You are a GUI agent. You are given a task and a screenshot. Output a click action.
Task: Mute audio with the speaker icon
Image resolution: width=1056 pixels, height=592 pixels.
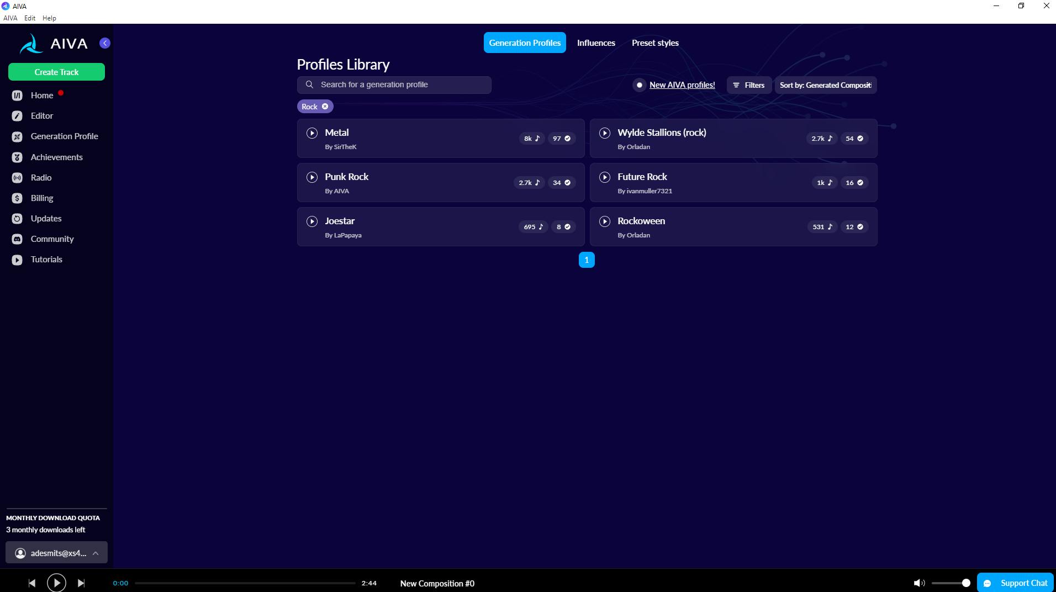pos(919,583)
